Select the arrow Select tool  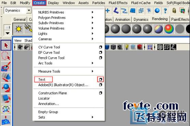[x=6, y=45]
